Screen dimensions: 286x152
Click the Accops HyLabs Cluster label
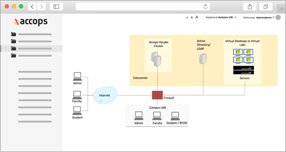coord(158,44)
